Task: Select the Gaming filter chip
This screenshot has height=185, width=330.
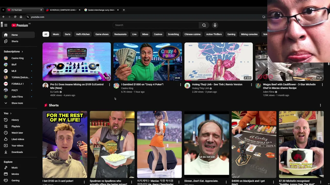Action: click(231, 34)
